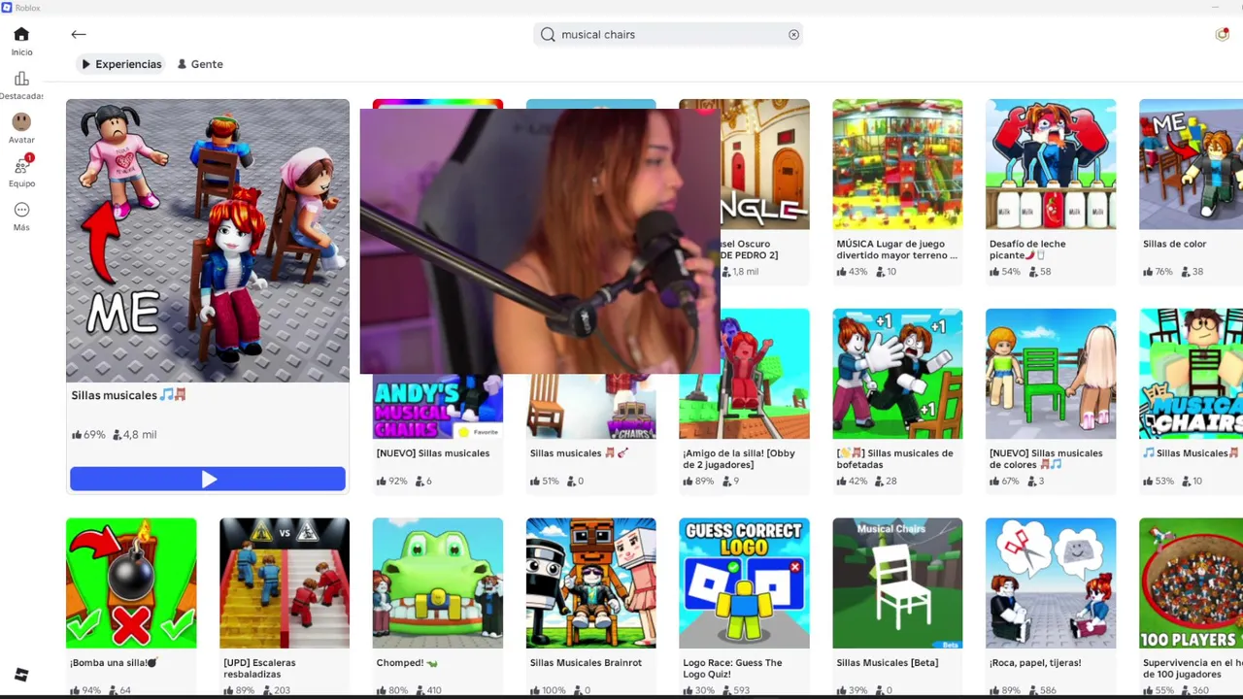Open the large Sillas musicales ME thumbnail
1243x699 pixels.
208,241
